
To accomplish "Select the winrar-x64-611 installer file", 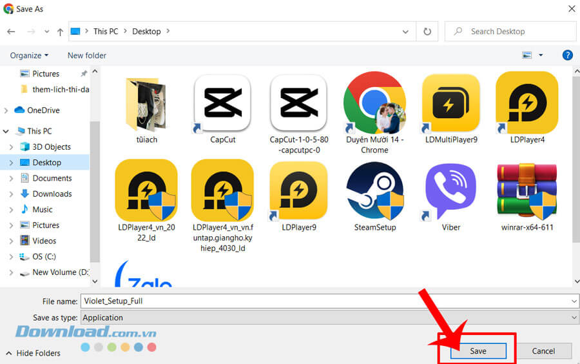I will (527, 191).
